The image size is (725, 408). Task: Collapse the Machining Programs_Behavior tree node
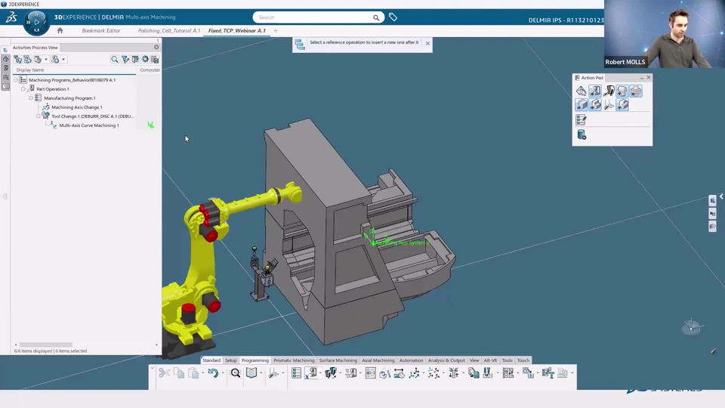(x=16, y=79)
